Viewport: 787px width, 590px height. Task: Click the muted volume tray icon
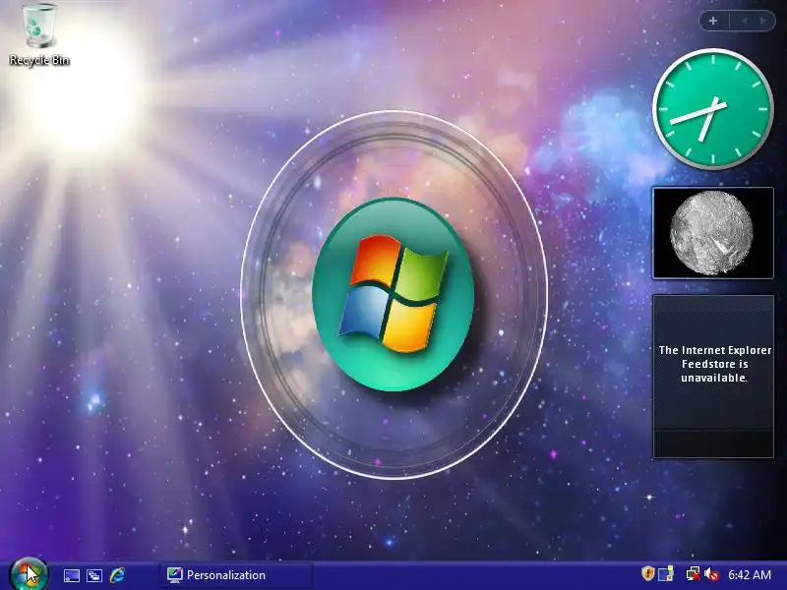(711, 574)
